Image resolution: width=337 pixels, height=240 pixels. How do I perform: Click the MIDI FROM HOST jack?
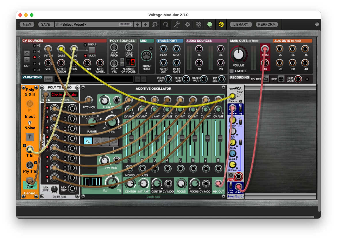[x=146, y=56]
